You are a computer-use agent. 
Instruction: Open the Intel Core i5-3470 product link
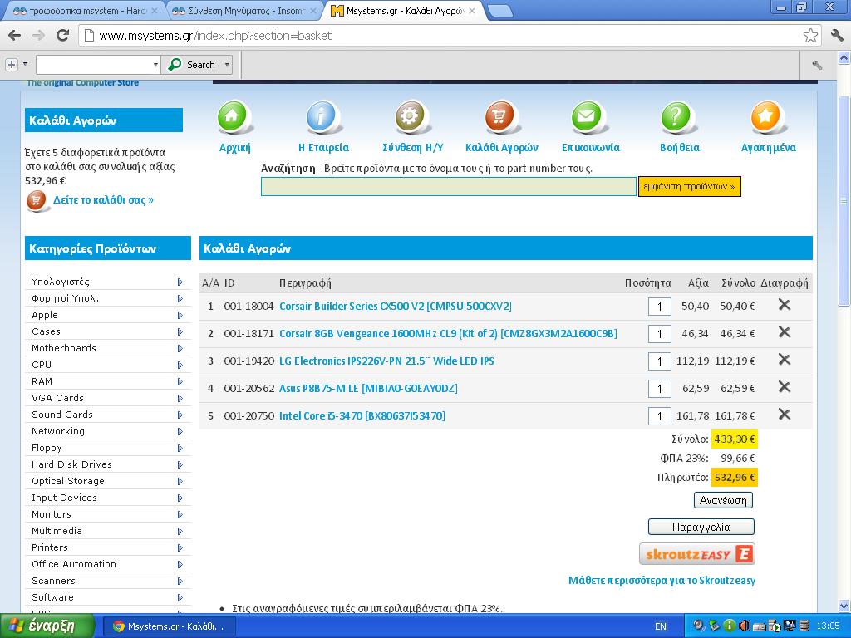pos(362,416)
